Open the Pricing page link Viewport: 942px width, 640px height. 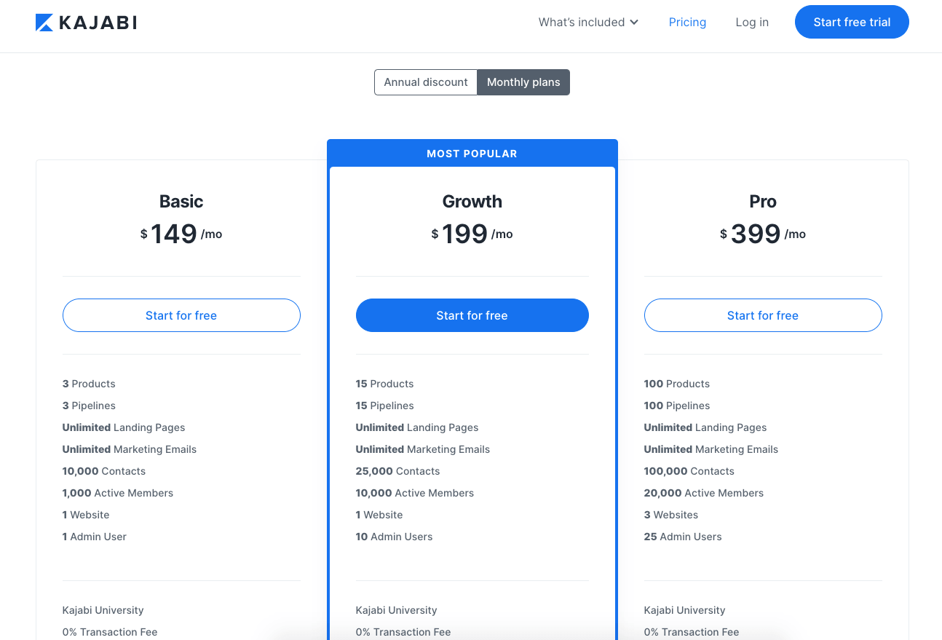(687, 23)
